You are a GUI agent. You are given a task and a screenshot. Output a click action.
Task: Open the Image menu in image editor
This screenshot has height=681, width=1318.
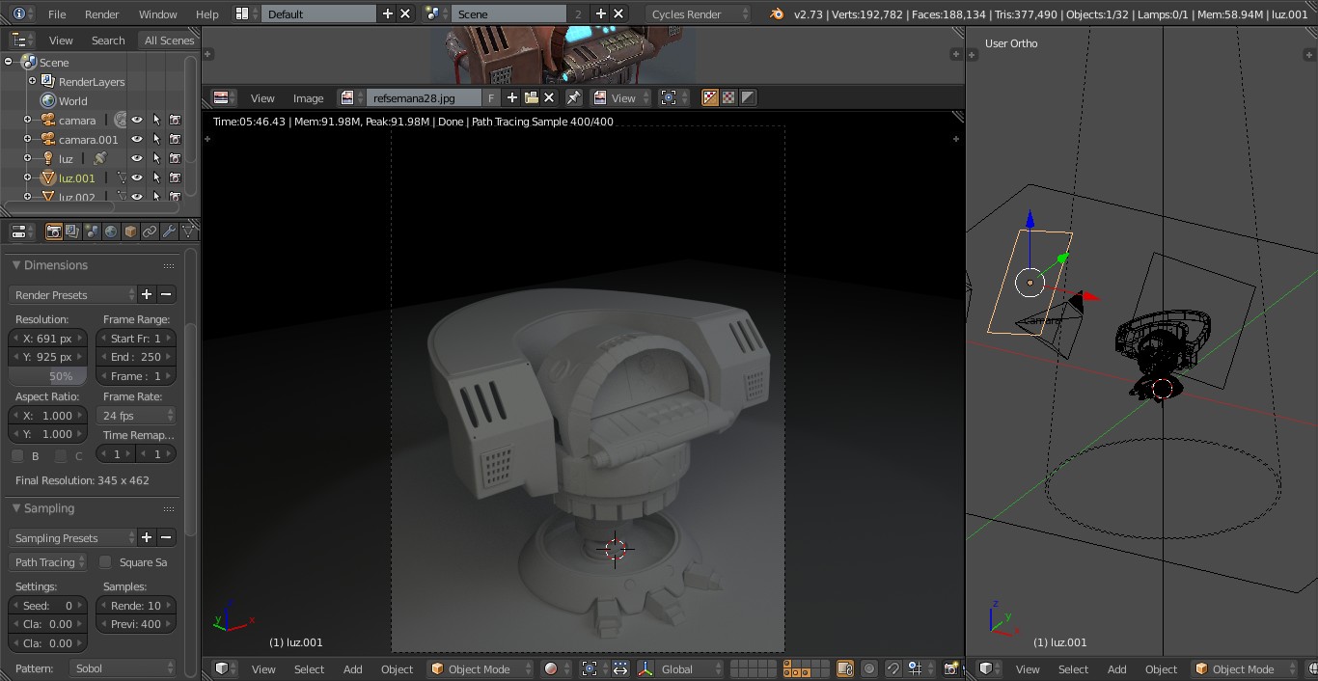point(309,97)
